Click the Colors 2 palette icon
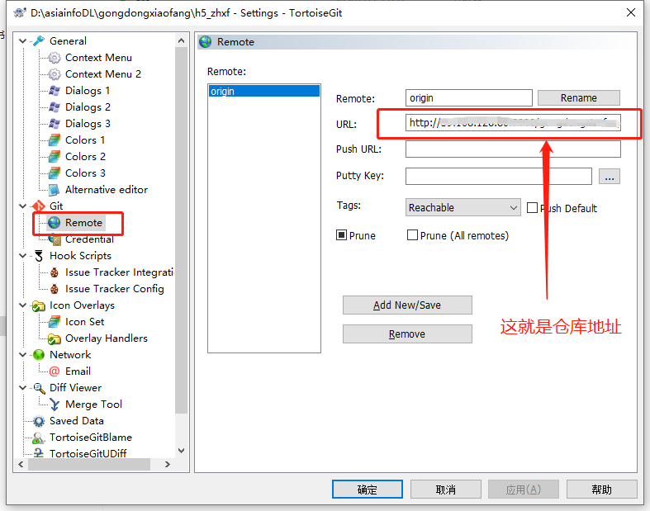650x511 pixels. click(55, 157)
